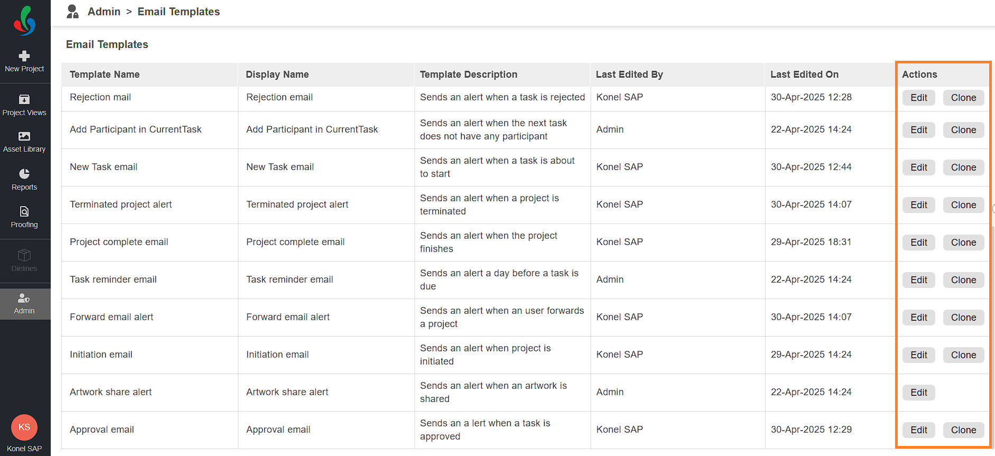Screen dimensions: 995x456
Task: Clone the Project complete email template
Action: [x=963, y=243]
